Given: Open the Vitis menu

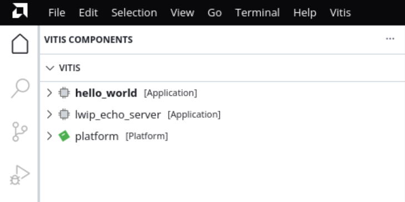Looking at the screenshot, I should (340, 13).
